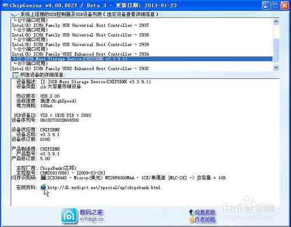
Task: Click the 100mA power consumption value
Action: (47, 106)
